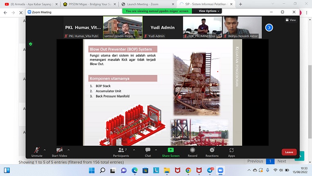Open Windows Start menu in taskbar
The image size is (312, 176).
[x=7, y=170]
